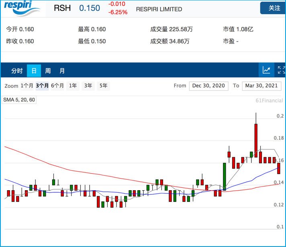The image size is (286, 247).
Task: Edit the To date field
Action: pyautogui.click(x=261, y=86)
